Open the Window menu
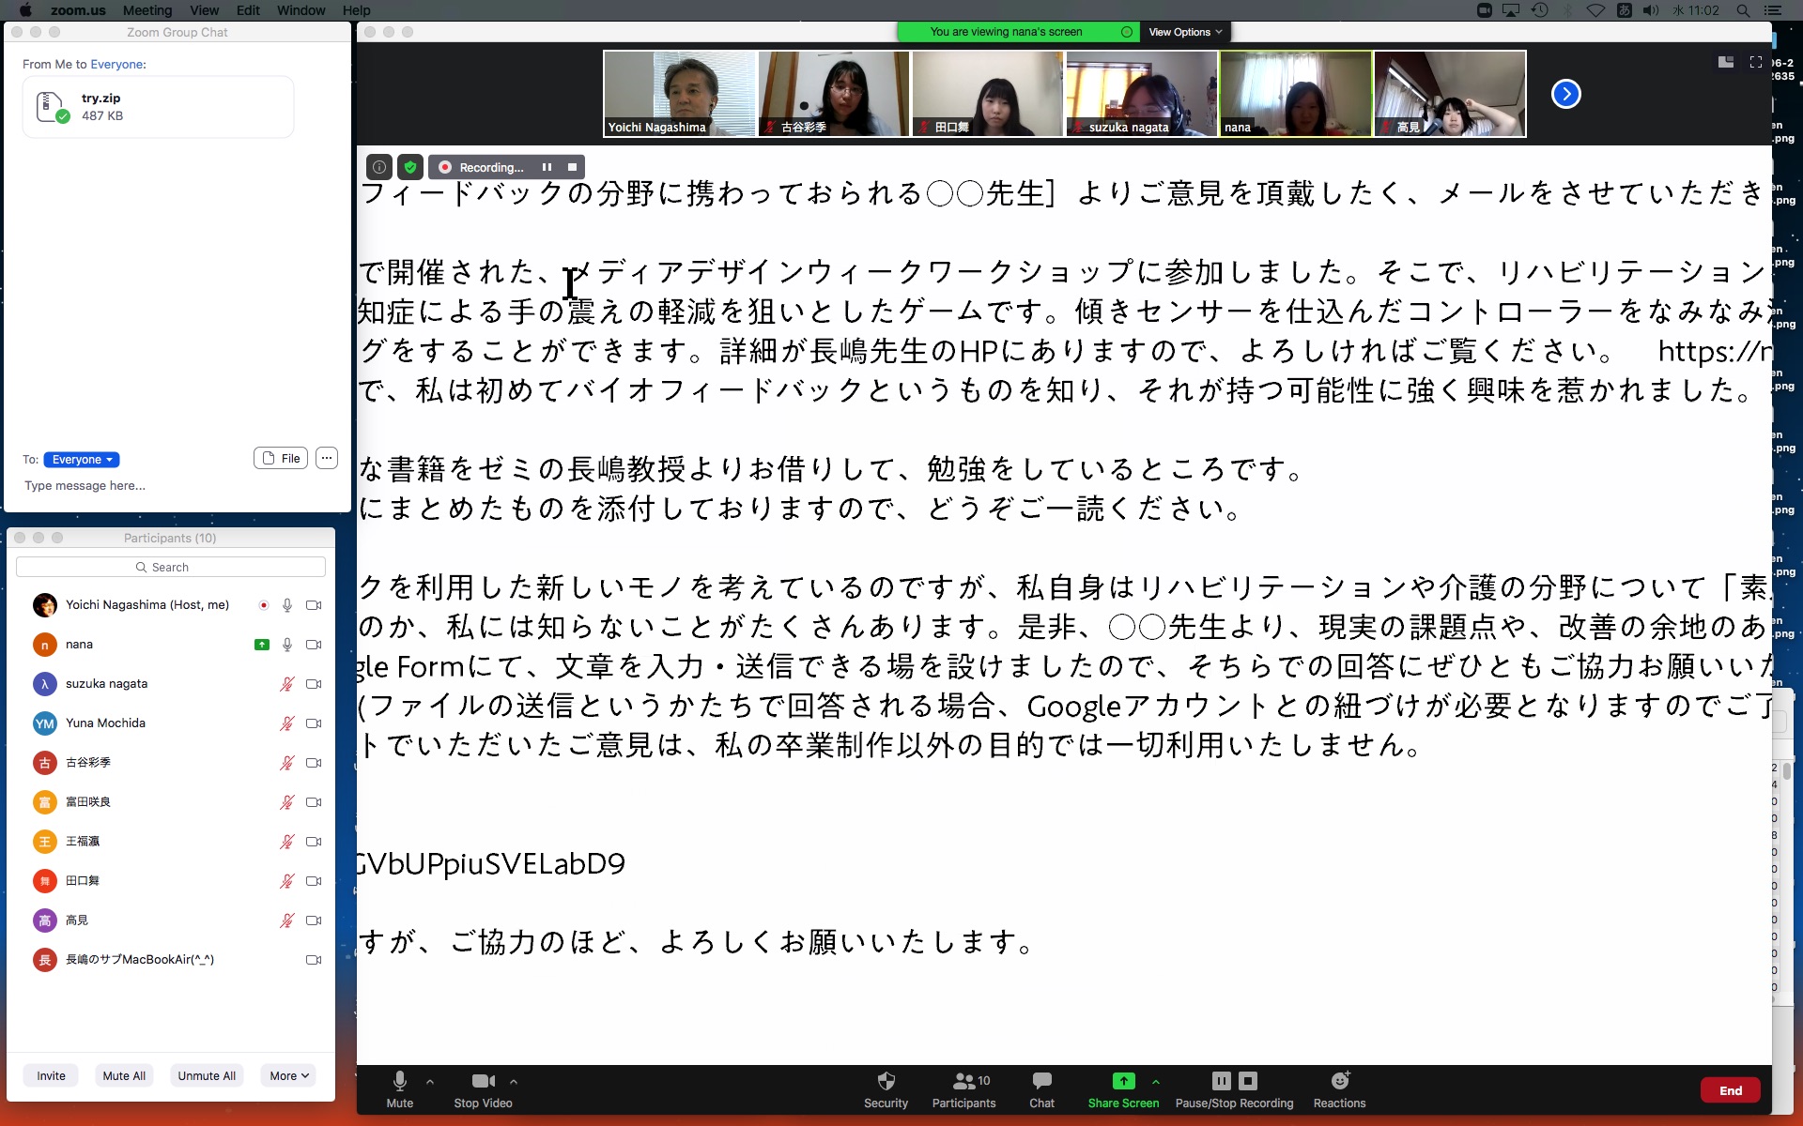Viewport: 1803px width, 1126px height. (300, 10)
